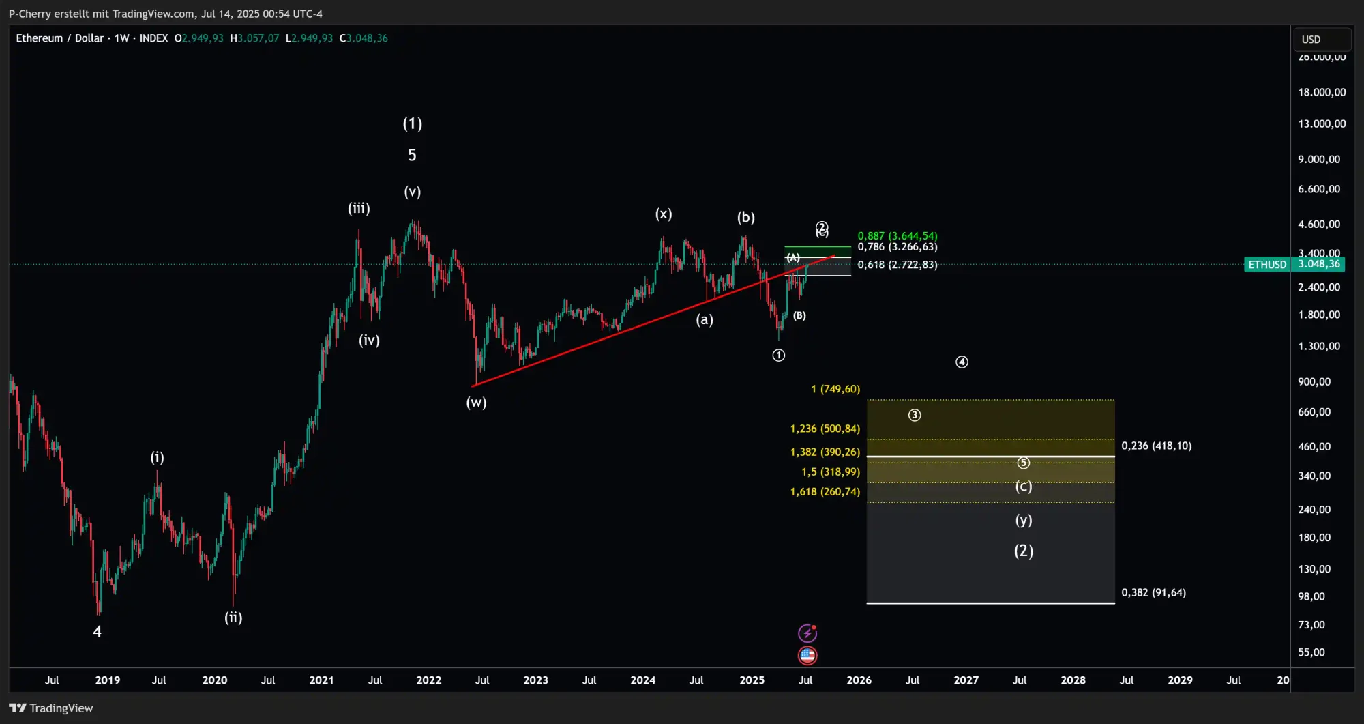
Task: Click the (y) wave label in target box
Action: 1024,520
